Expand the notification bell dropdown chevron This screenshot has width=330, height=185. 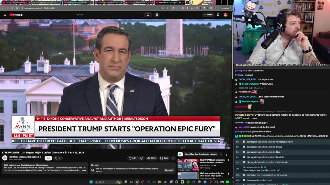tap(60, 158)
